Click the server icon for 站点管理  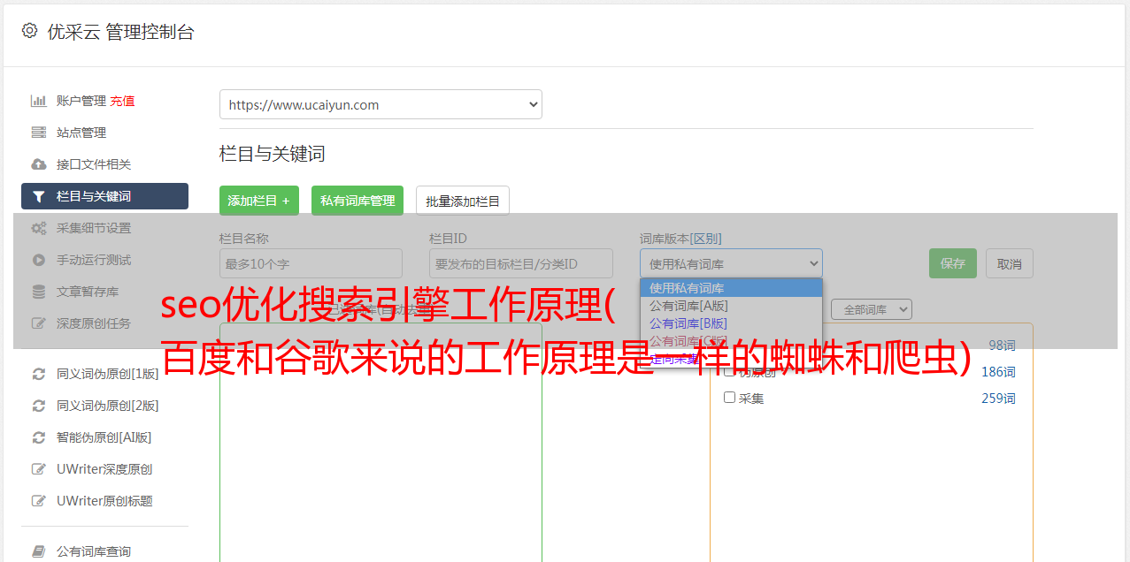39,133
